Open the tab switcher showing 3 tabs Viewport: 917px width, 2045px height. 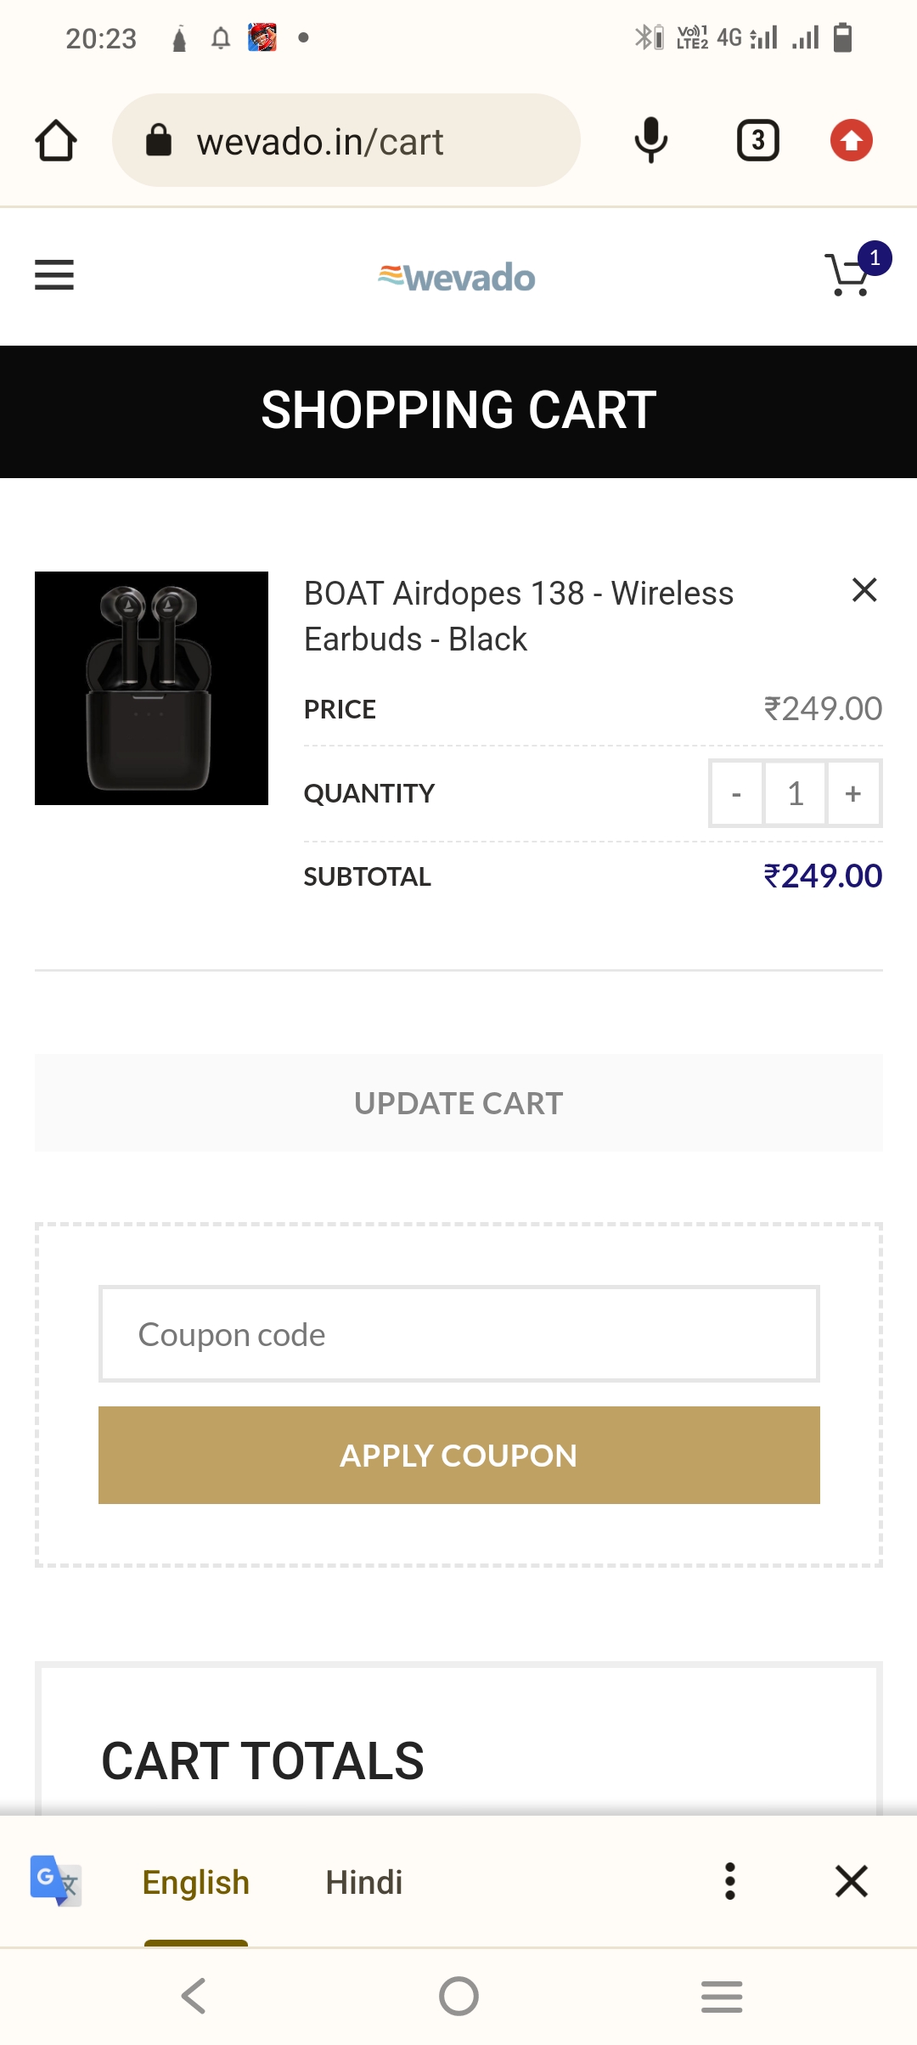[757, 140]
